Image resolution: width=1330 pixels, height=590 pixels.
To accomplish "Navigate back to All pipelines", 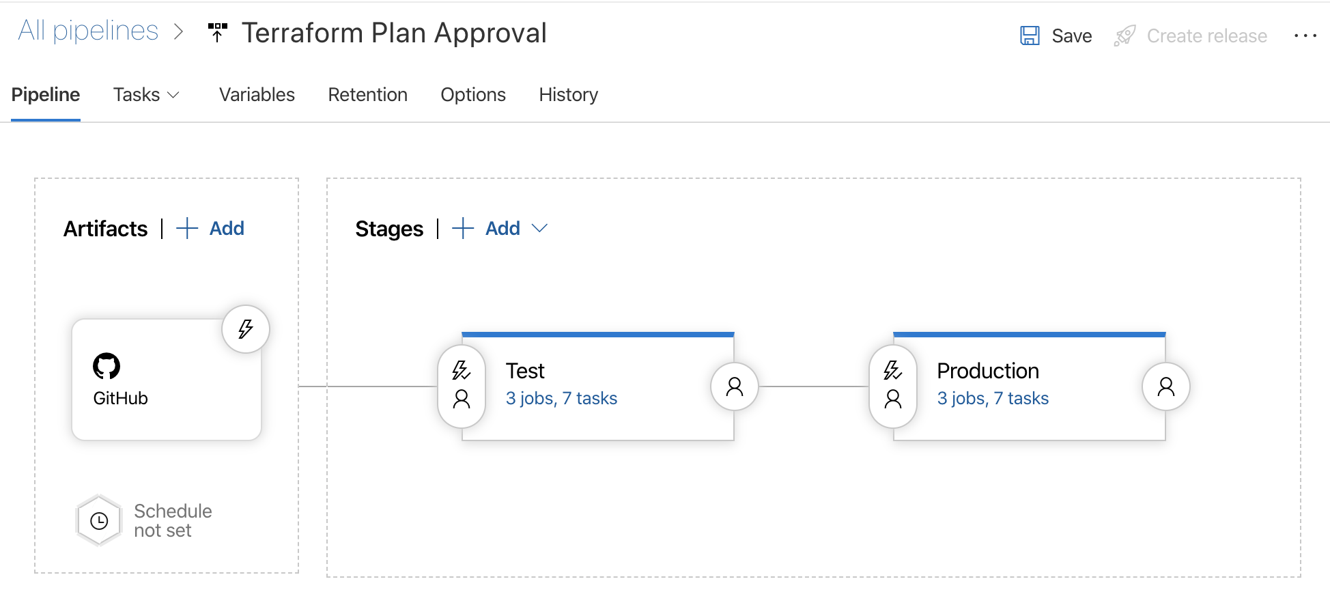I will tap(88, 31).
